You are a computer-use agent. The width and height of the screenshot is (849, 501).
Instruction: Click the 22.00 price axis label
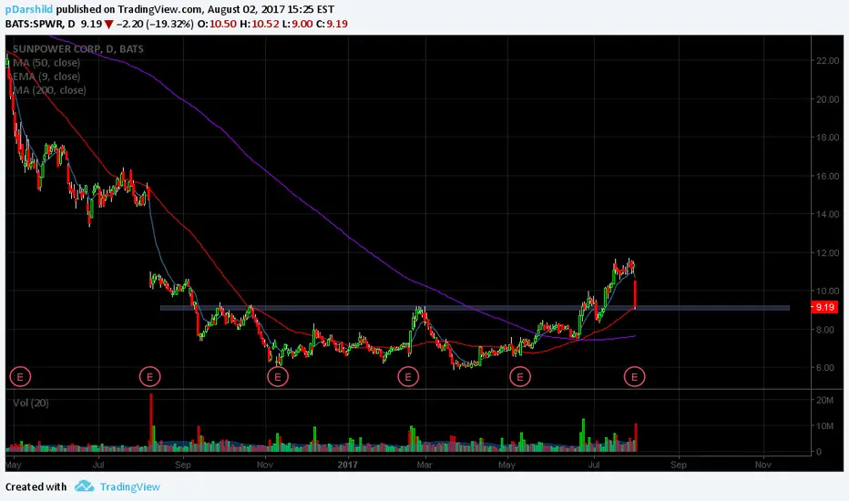[828, 61]
